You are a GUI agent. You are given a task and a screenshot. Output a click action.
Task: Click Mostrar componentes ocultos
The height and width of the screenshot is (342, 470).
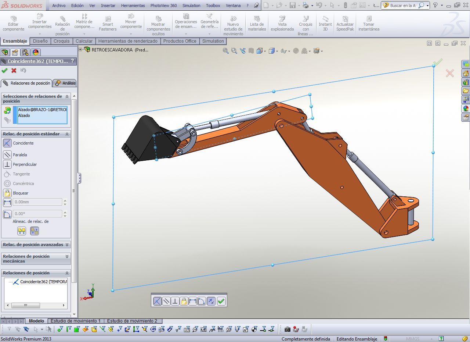(158, 26)
